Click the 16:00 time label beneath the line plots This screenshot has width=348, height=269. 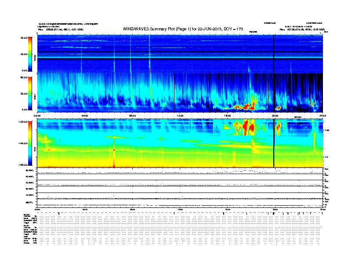228,209
